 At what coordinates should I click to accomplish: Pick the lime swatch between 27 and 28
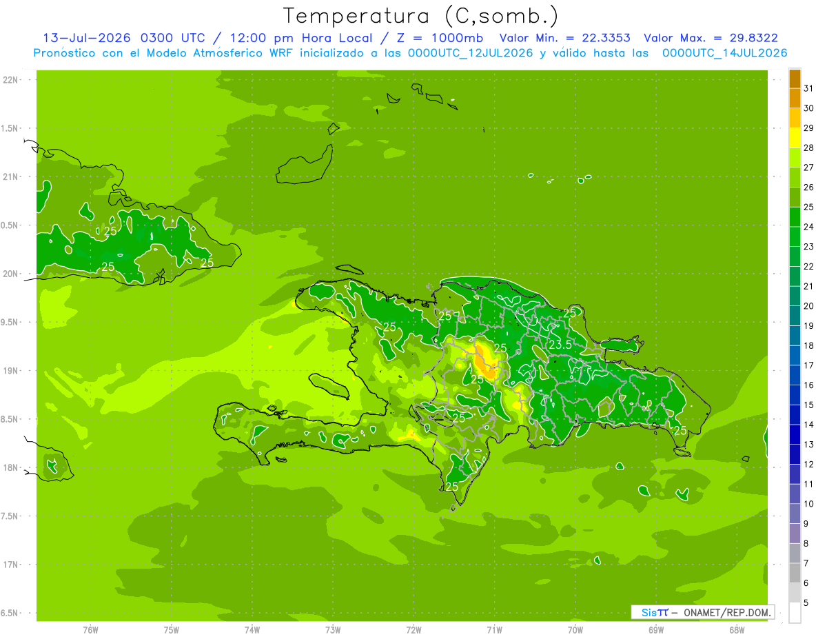[795, 157]
